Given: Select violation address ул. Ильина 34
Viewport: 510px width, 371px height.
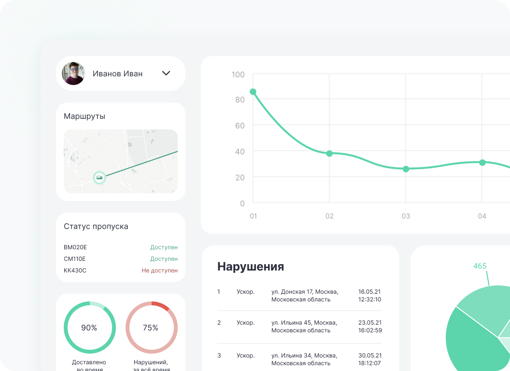Looking at the screenshot, I should 304,359.
